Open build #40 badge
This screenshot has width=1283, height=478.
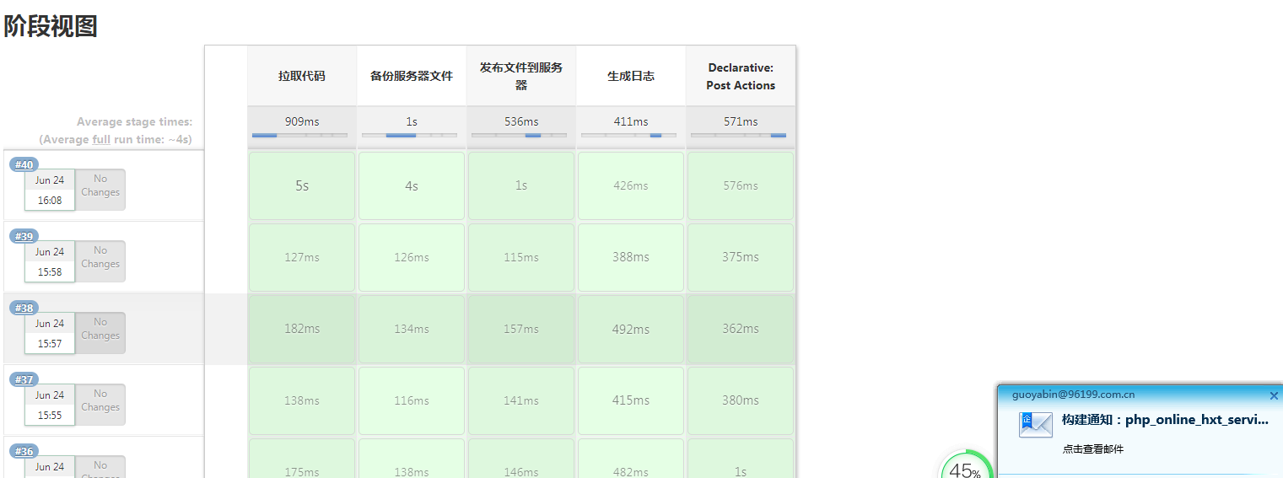[x=24, y=164]
